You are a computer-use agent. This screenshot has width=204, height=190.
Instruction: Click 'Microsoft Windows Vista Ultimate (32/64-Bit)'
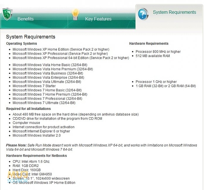(x=47, y=82)
